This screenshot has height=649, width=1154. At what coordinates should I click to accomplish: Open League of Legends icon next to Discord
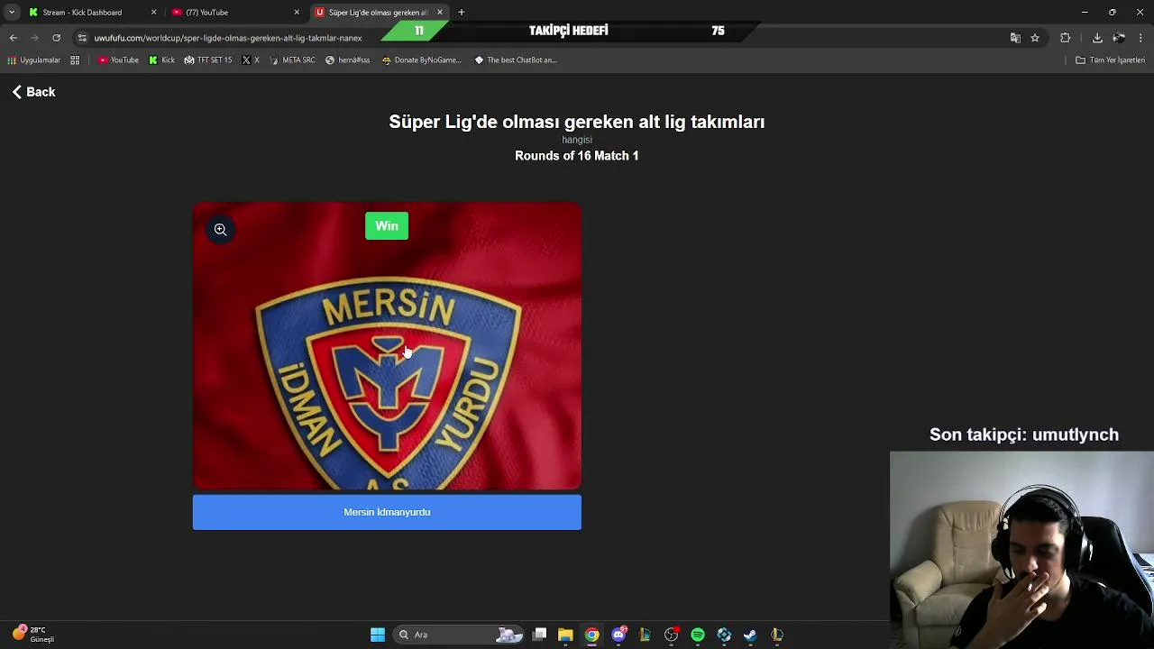[645, 635]
